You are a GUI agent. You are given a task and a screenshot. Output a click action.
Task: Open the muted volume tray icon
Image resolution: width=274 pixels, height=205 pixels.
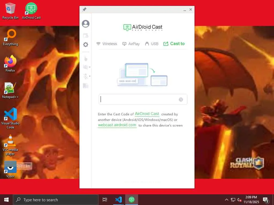[x=239, y=200]
